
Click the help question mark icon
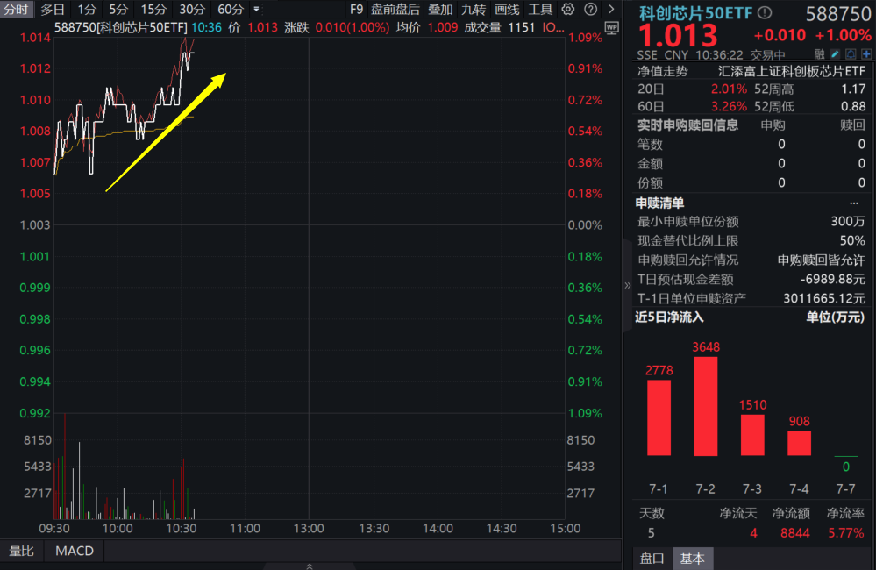pyautogui.click(x=590, y=10)
